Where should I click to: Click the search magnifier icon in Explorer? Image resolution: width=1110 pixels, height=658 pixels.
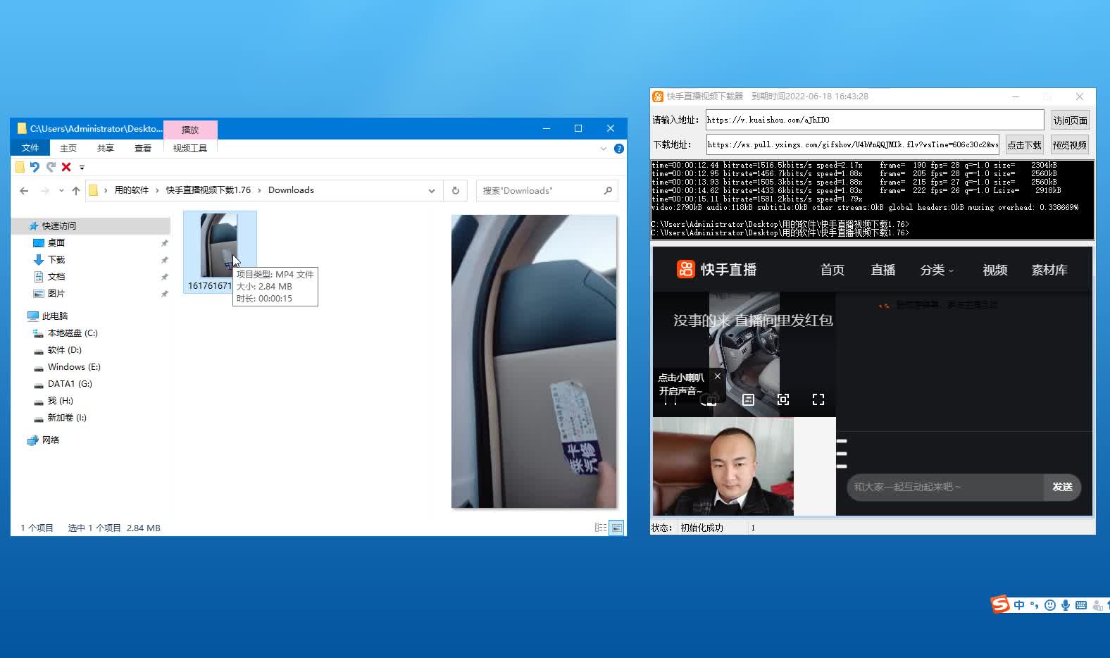608,190
